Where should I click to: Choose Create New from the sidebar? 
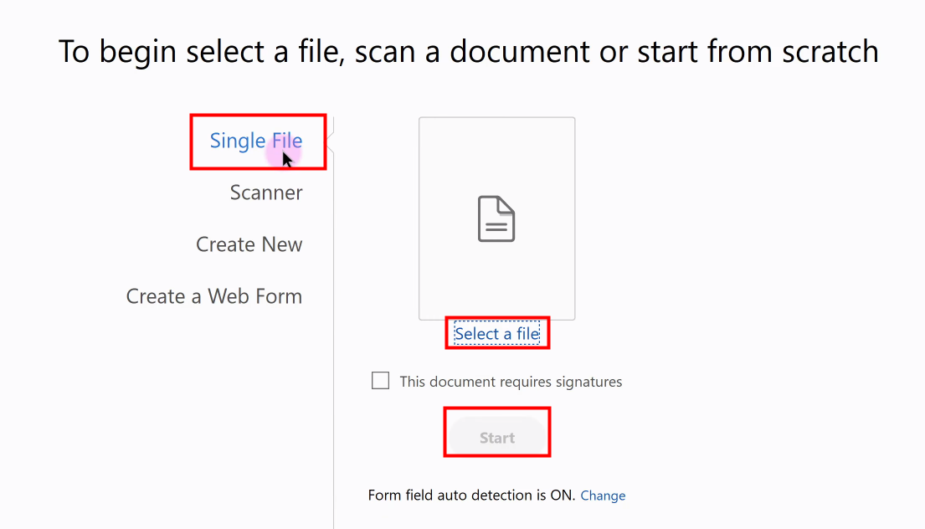[249, 244]
